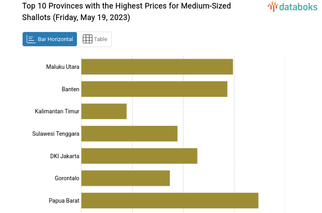Click the Papua Barat axis label
This screenshot has height=213, width=322.
tap(64, 200)
